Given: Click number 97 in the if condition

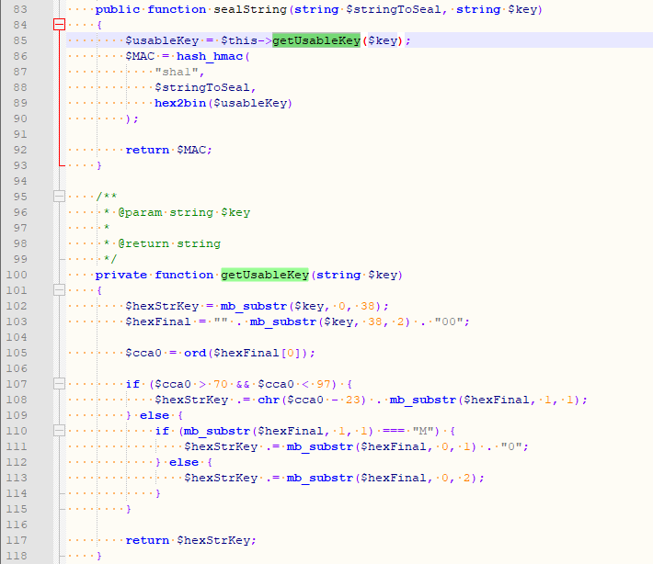Looking at the screenshot, I should click(323, 384).
